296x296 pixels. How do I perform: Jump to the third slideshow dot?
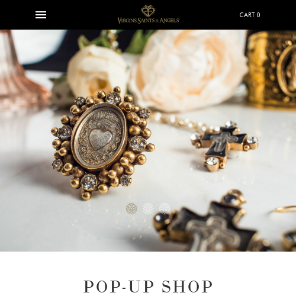pos(165,208)
